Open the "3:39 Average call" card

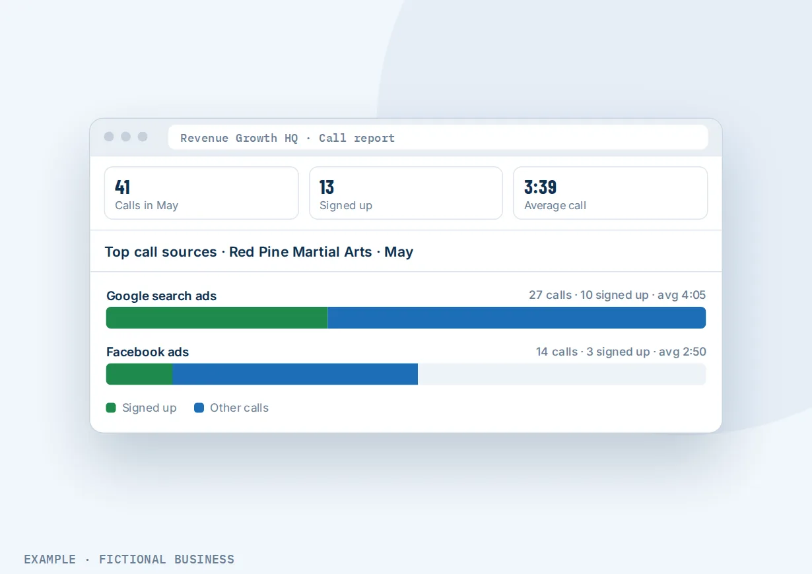(x=611, y=193)
